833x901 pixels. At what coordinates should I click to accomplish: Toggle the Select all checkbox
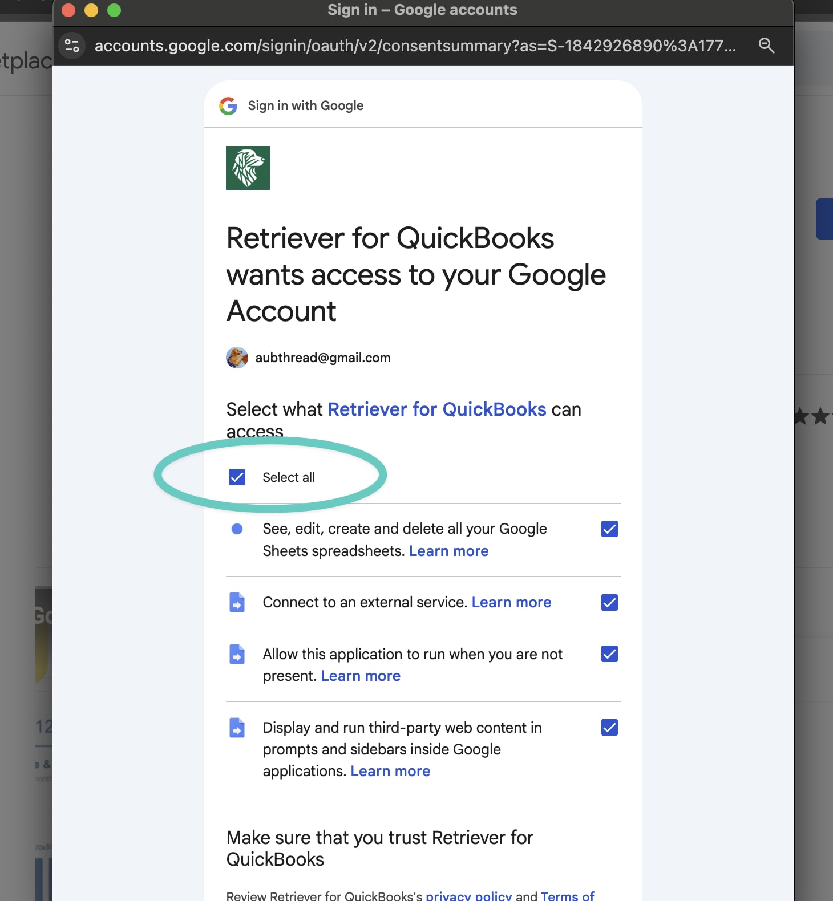(x=237, y=477)
